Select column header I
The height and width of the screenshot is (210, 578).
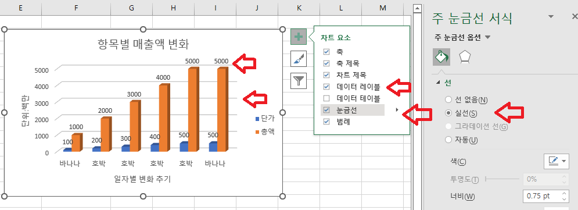pyautogui.click(x=216, y=8)
